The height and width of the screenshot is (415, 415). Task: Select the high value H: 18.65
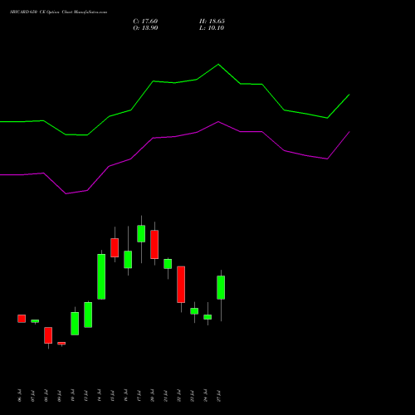click(212, 22)
